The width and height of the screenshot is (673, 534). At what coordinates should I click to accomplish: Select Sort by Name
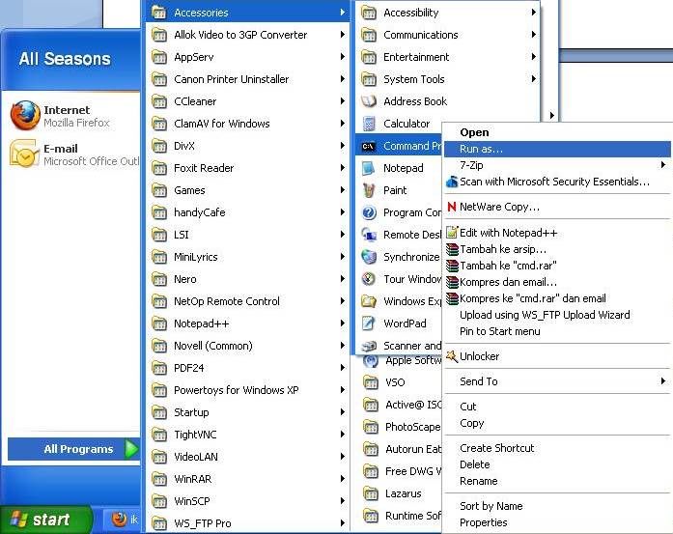tap(557, 506)
